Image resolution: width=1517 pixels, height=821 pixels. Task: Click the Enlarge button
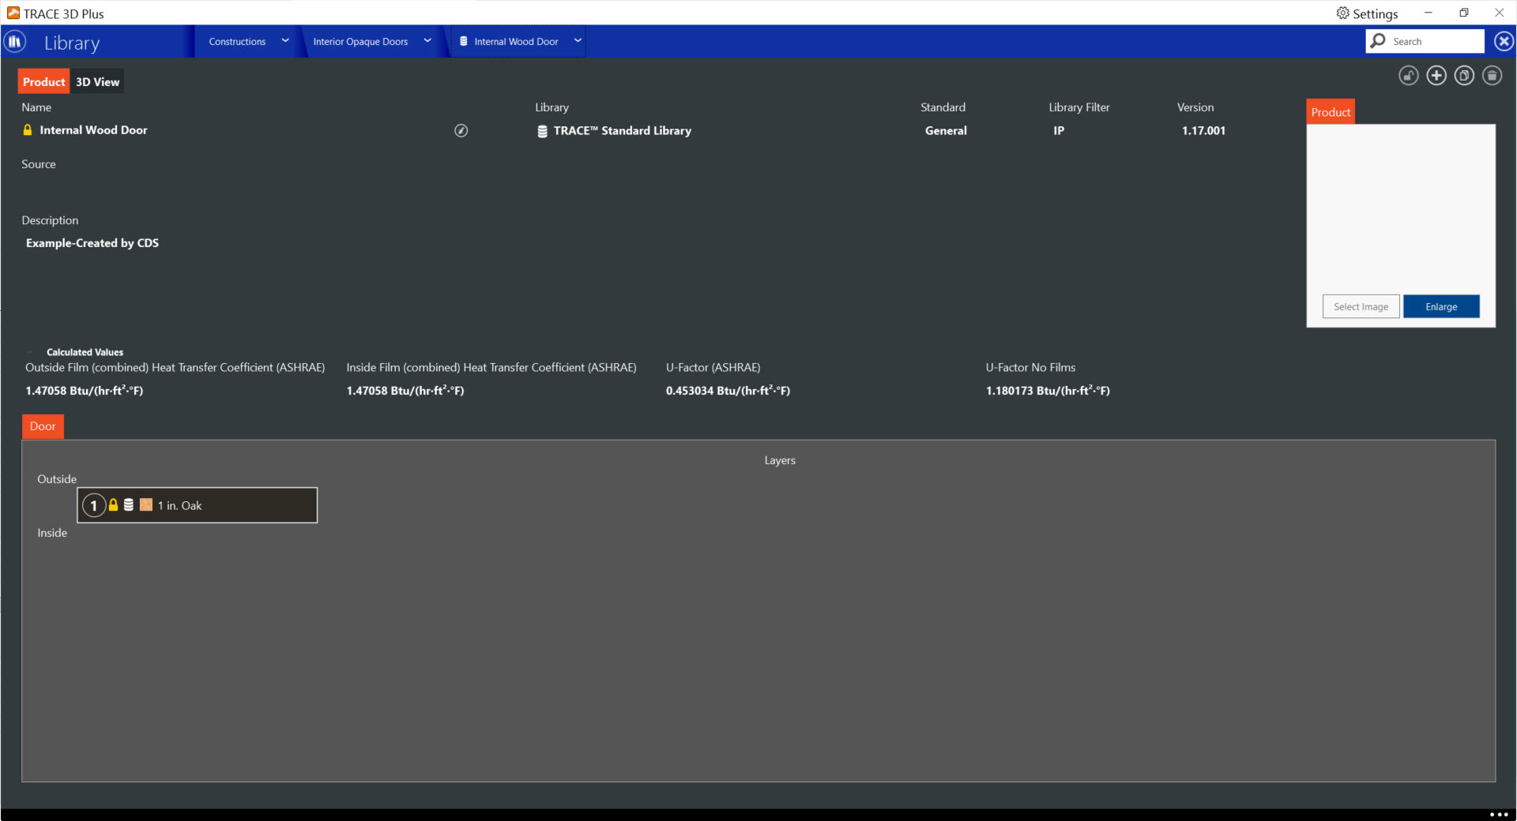[x=1440, y=307]
